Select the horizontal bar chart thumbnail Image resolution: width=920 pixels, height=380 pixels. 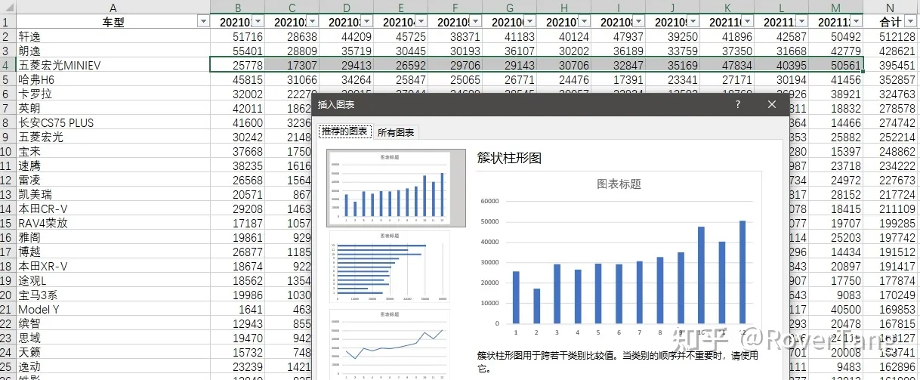click(390, 267)
